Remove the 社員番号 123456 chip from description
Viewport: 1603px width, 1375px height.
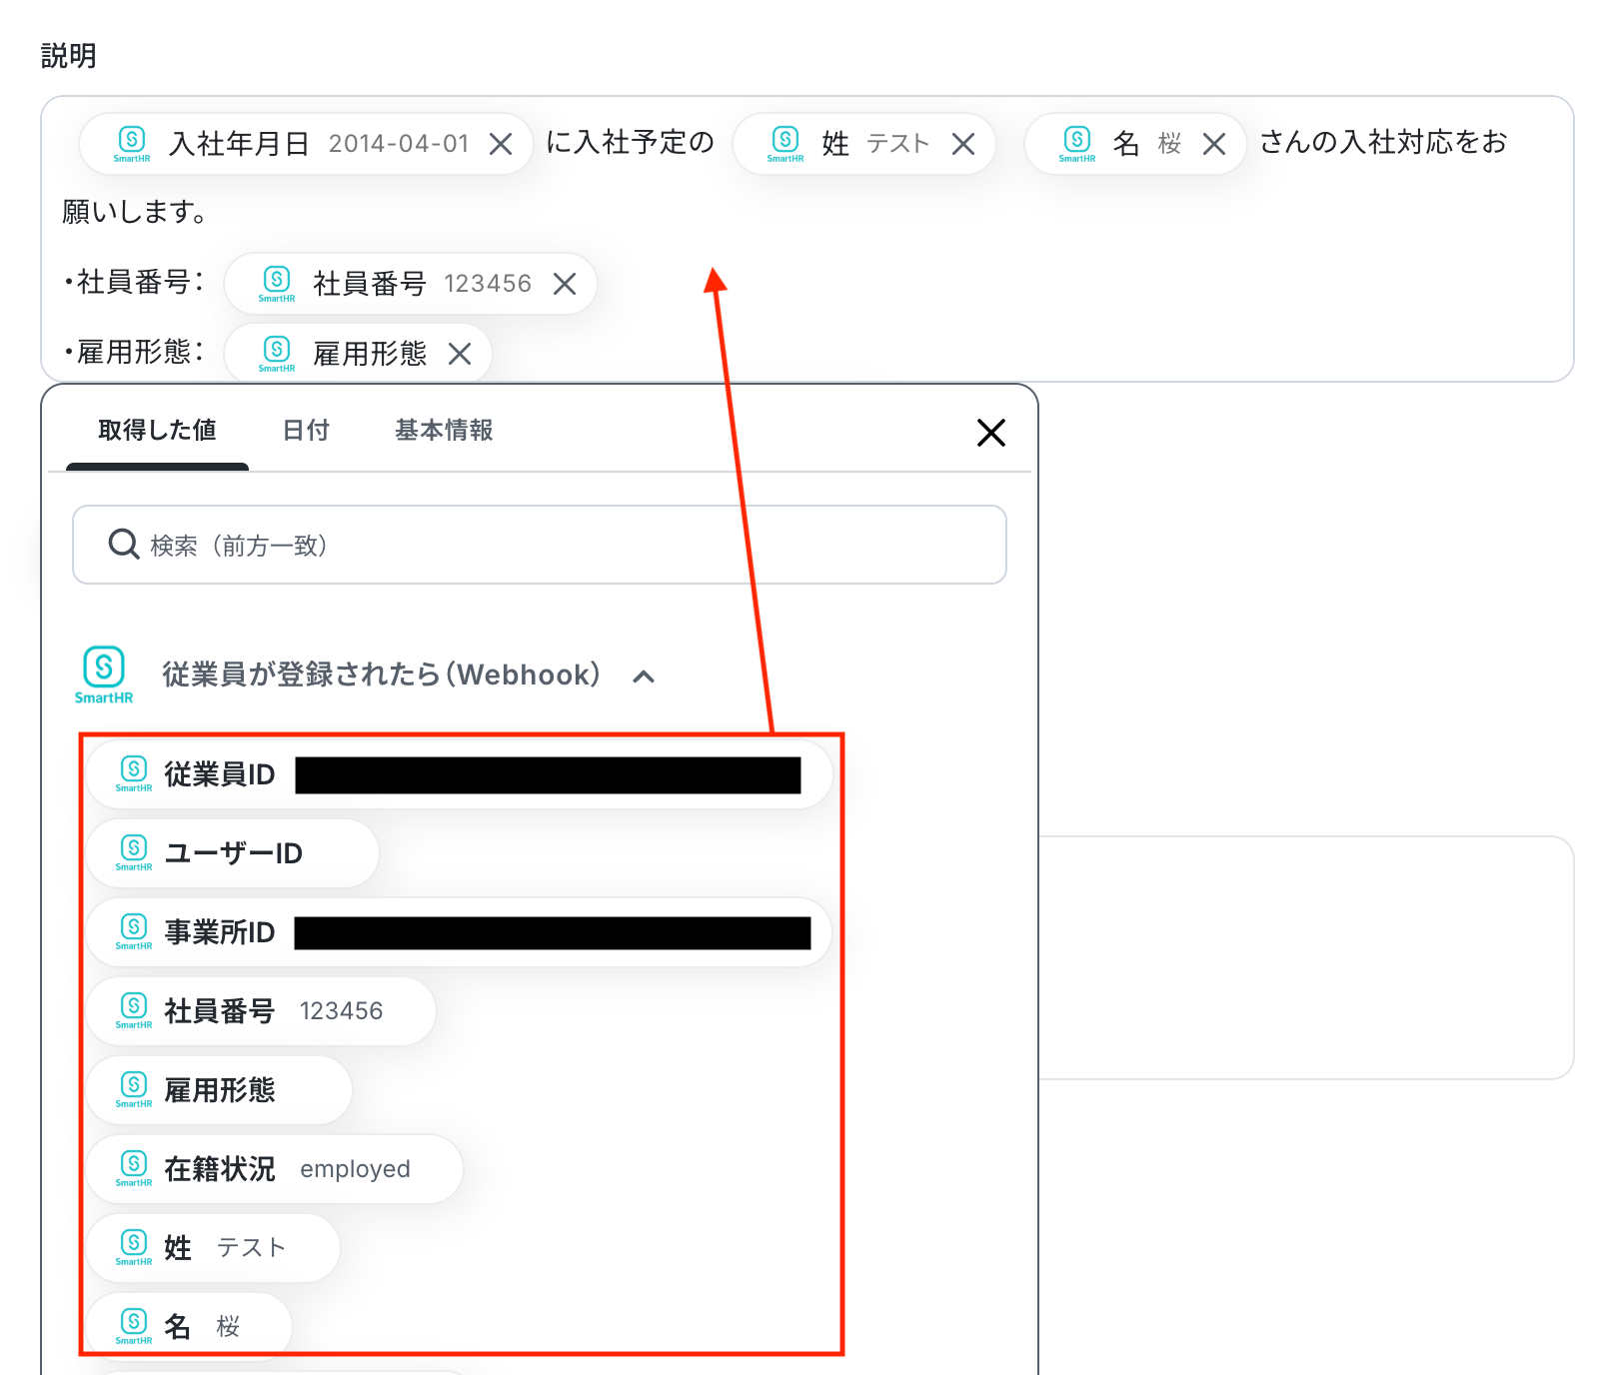pos(565,284)
